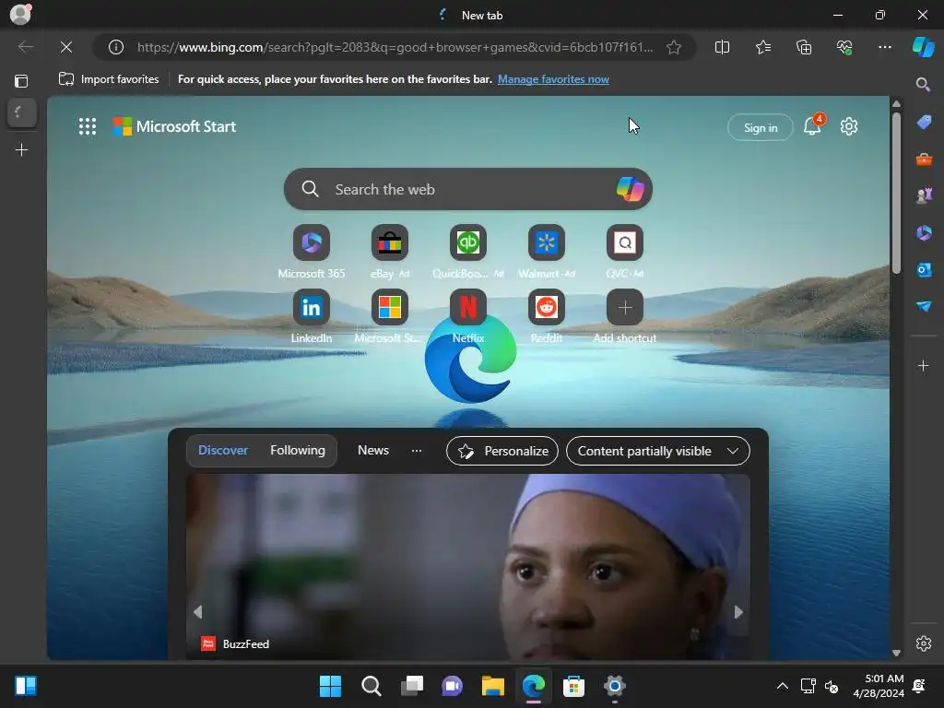Switch to the Discover tab
This screenshot has width=944, height=708.
223,450
